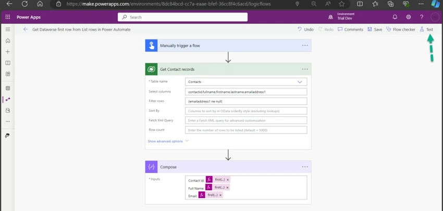Click the Dataverse icon on Get Contact records
The image size is (443, 211).
click(152, 69)
